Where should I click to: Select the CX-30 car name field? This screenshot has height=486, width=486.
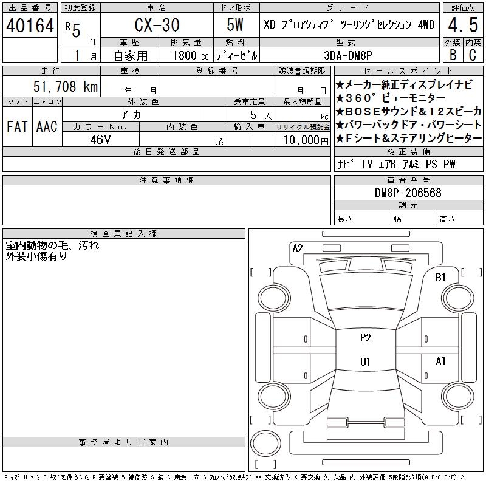(156, 27)
